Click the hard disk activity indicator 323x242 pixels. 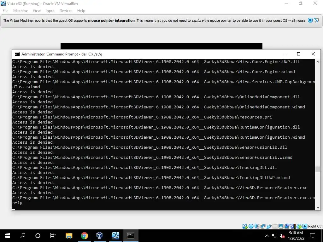pos(245,226)
